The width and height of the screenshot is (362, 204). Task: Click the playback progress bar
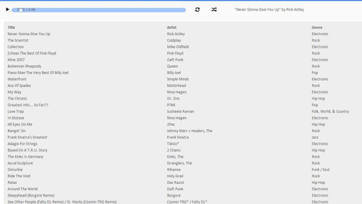coord(99,10)
